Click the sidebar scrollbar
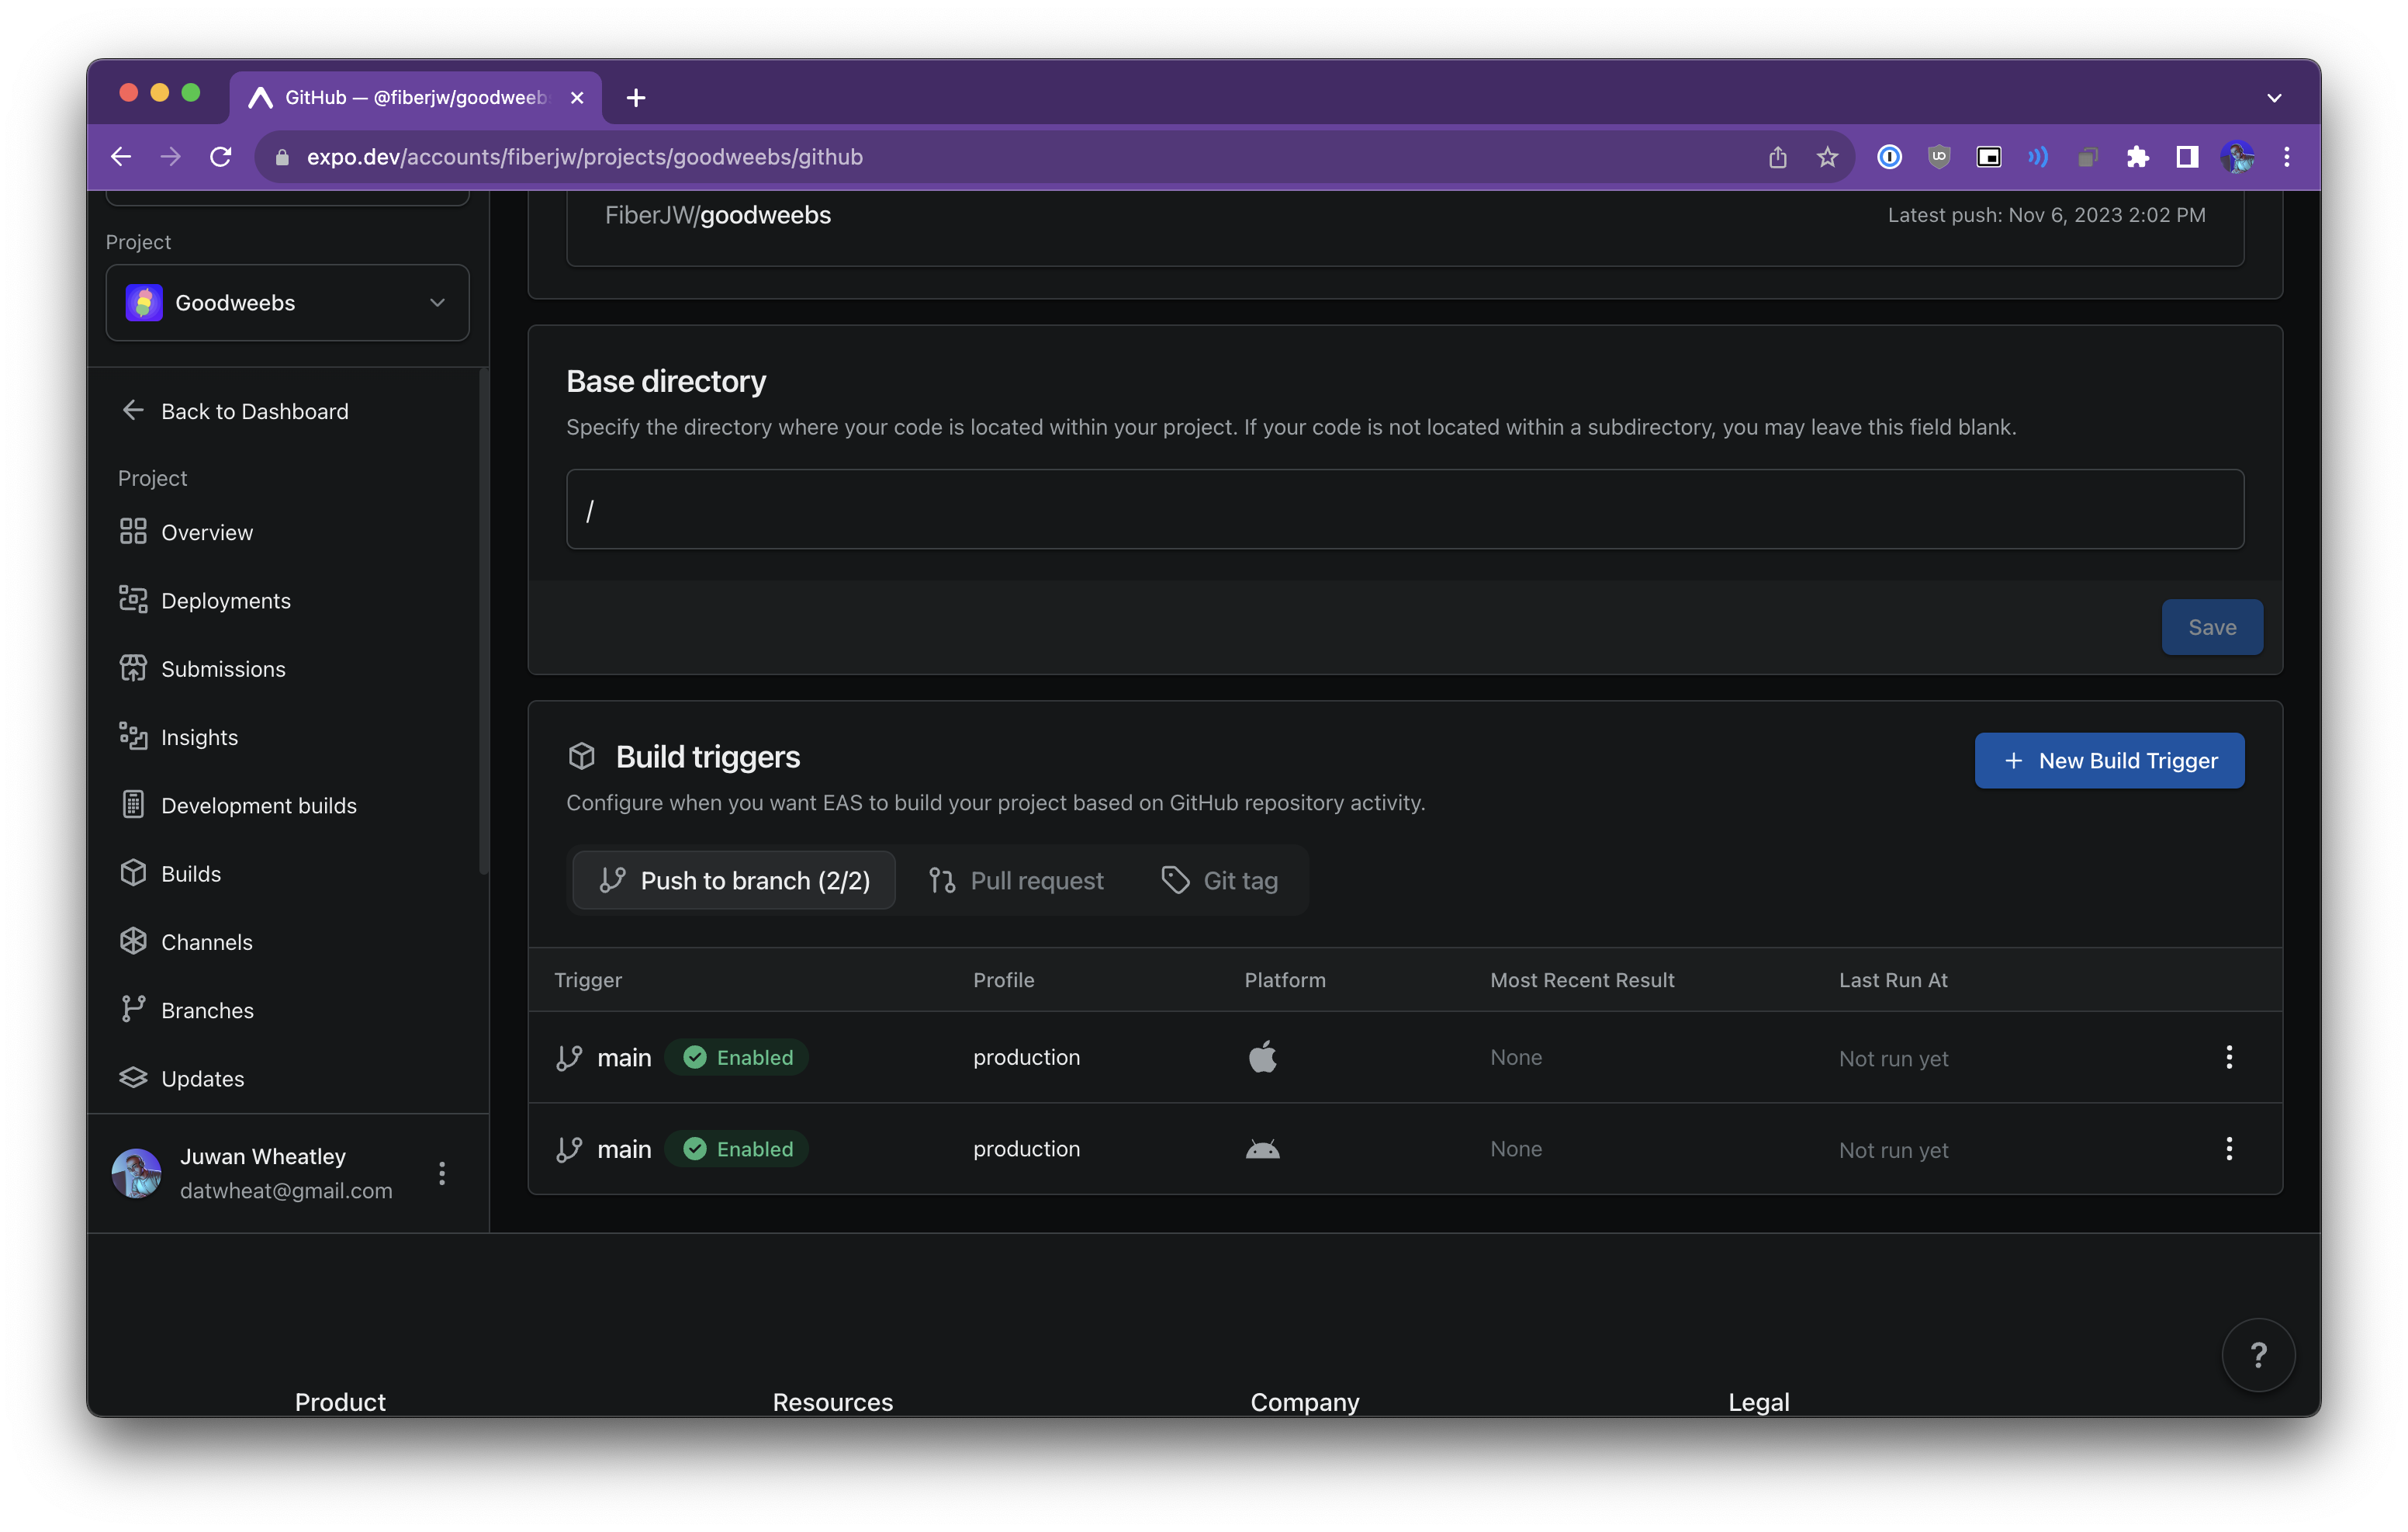The height and width of the screenshot is (1532, 2408). pos(484,620)
